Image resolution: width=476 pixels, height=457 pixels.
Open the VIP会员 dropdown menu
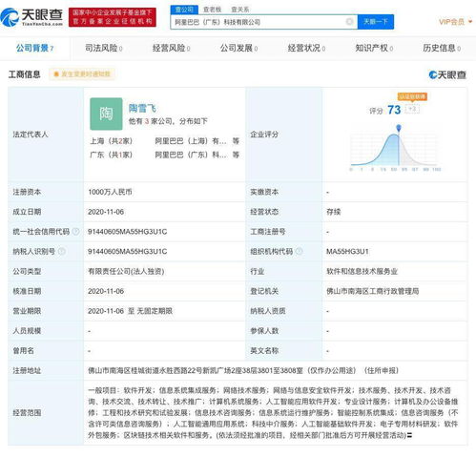[x=455, y=22]
